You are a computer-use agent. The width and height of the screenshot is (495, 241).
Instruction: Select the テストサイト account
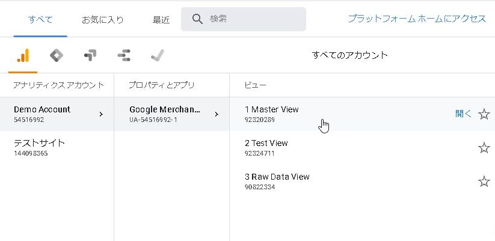tap(40, 148)
